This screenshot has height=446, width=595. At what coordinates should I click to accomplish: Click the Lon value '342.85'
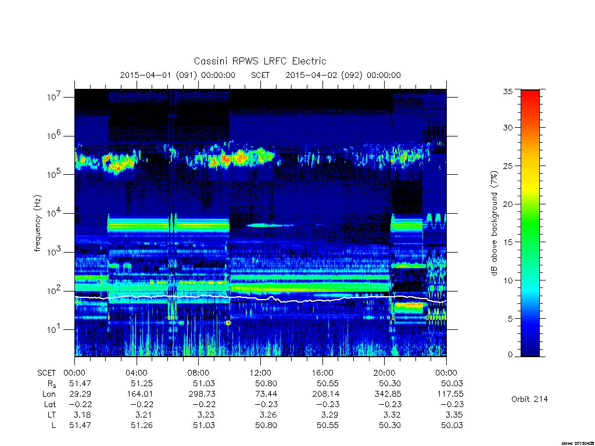tap(388, 394)
